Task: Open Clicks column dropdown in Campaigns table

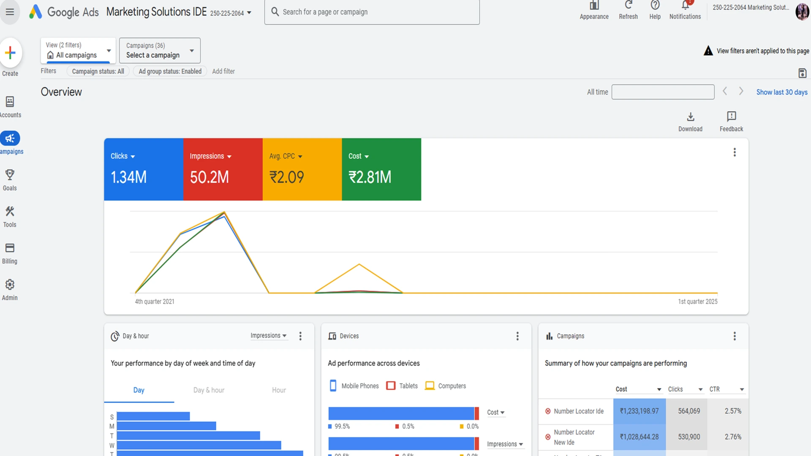Action: (685, 389)
